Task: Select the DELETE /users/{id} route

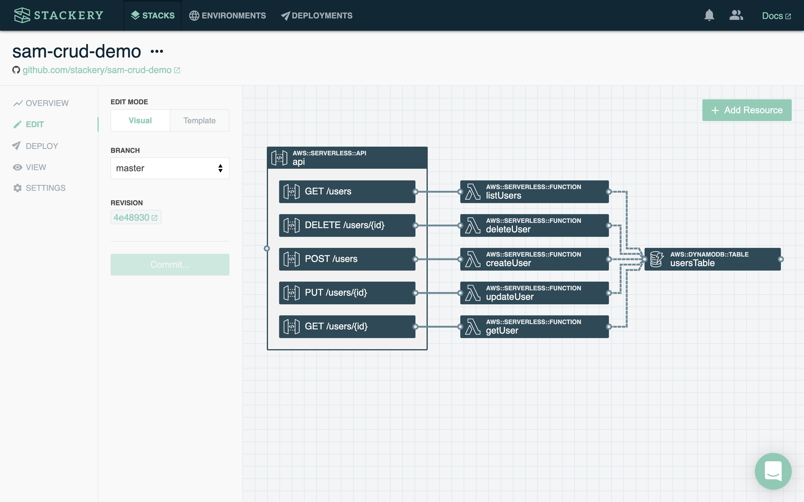Action: 347,225
